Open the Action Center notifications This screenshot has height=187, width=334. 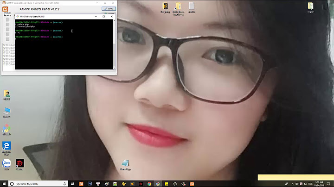click(x=328, y=184)
